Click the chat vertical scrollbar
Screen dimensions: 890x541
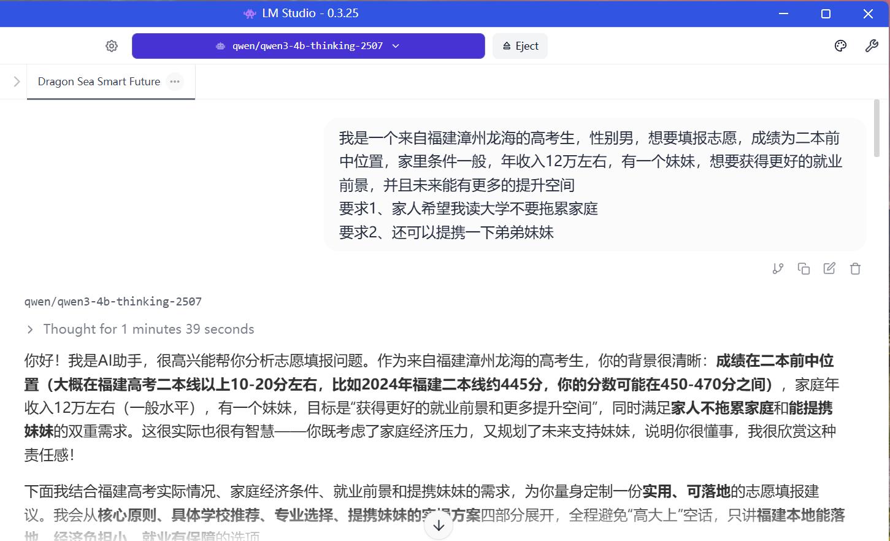click(877, 128)
